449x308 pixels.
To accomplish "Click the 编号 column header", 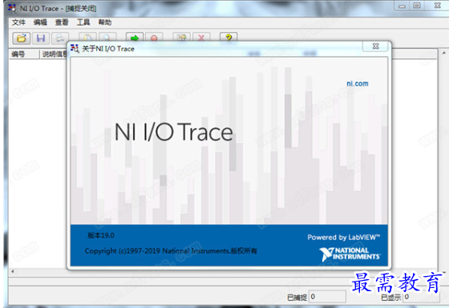I will click(24, 54).
